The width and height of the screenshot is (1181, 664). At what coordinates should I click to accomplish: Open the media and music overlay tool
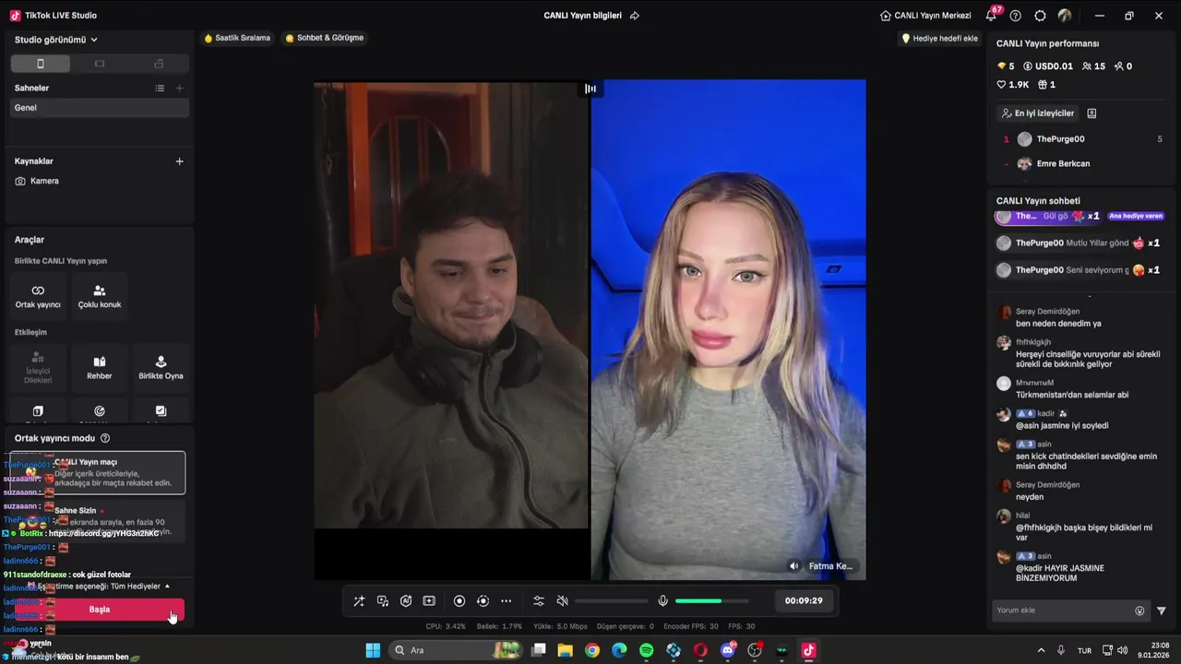383,601
